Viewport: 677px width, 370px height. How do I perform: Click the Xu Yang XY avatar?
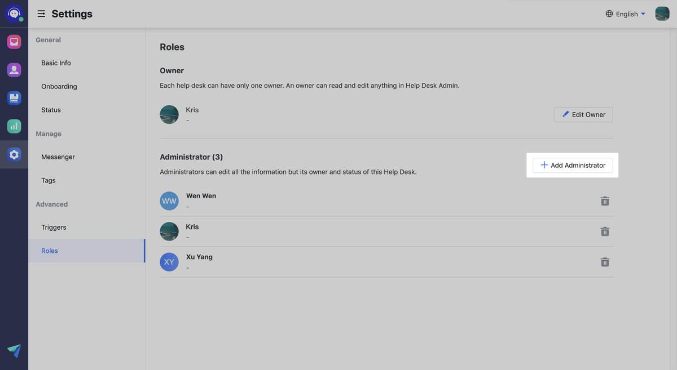click(x=169, y=262)
